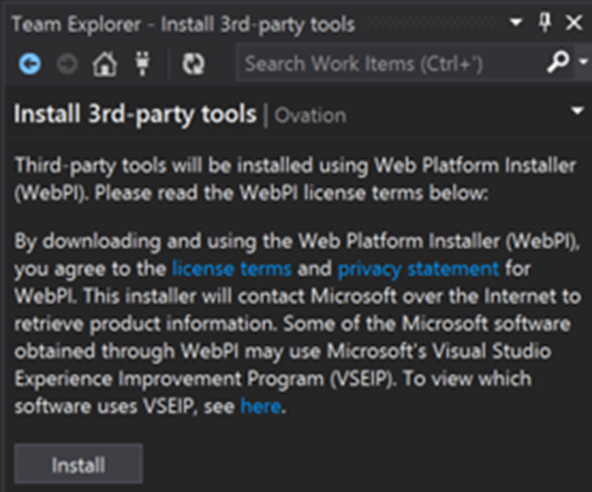
Task: Click the search magnifier icon
Action: pos(558,61)
